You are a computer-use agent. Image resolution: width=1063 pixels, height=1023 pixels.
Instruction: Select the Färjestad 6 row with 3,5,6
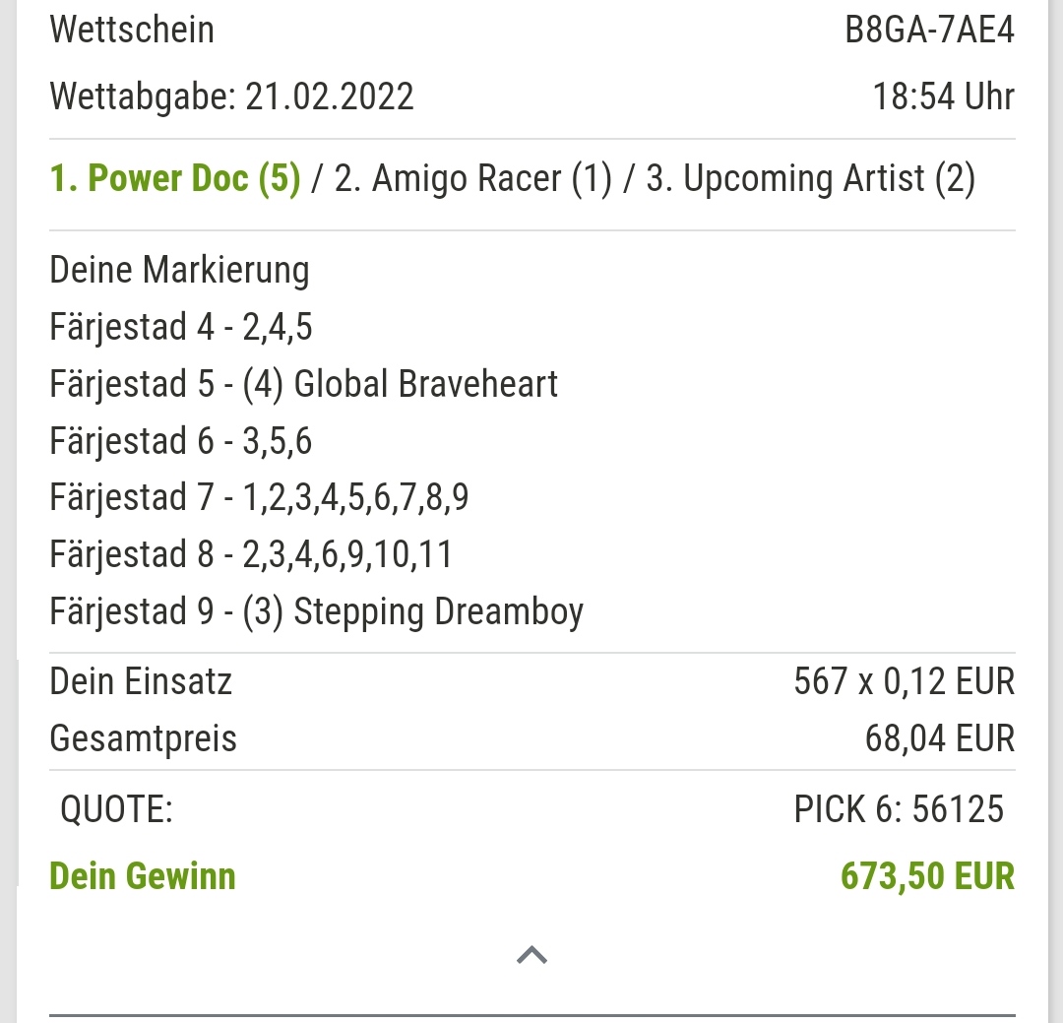coord(181,441)
